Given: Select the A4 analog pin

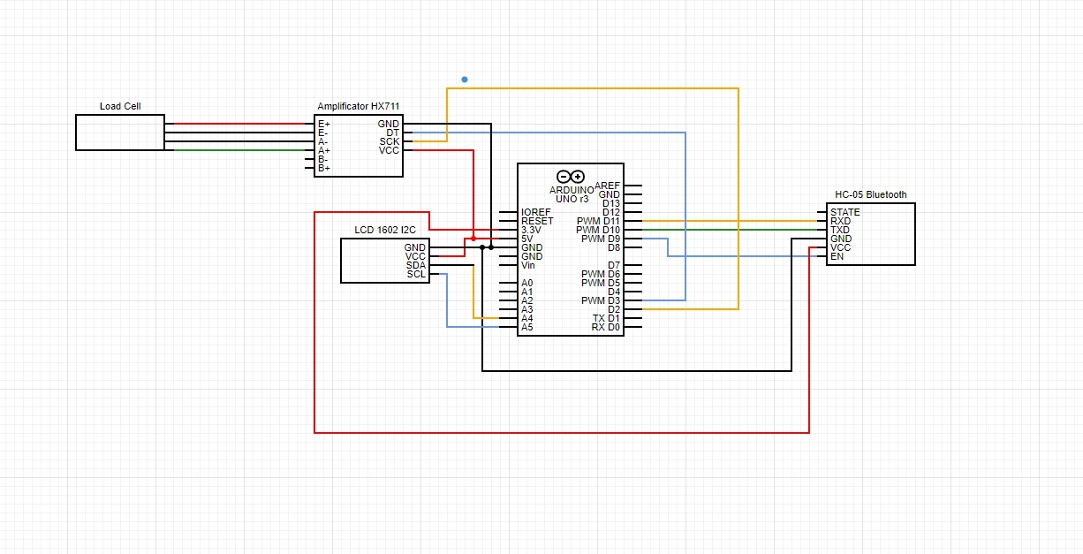Looking at the screenshot, I should click(x=527, y=318).
